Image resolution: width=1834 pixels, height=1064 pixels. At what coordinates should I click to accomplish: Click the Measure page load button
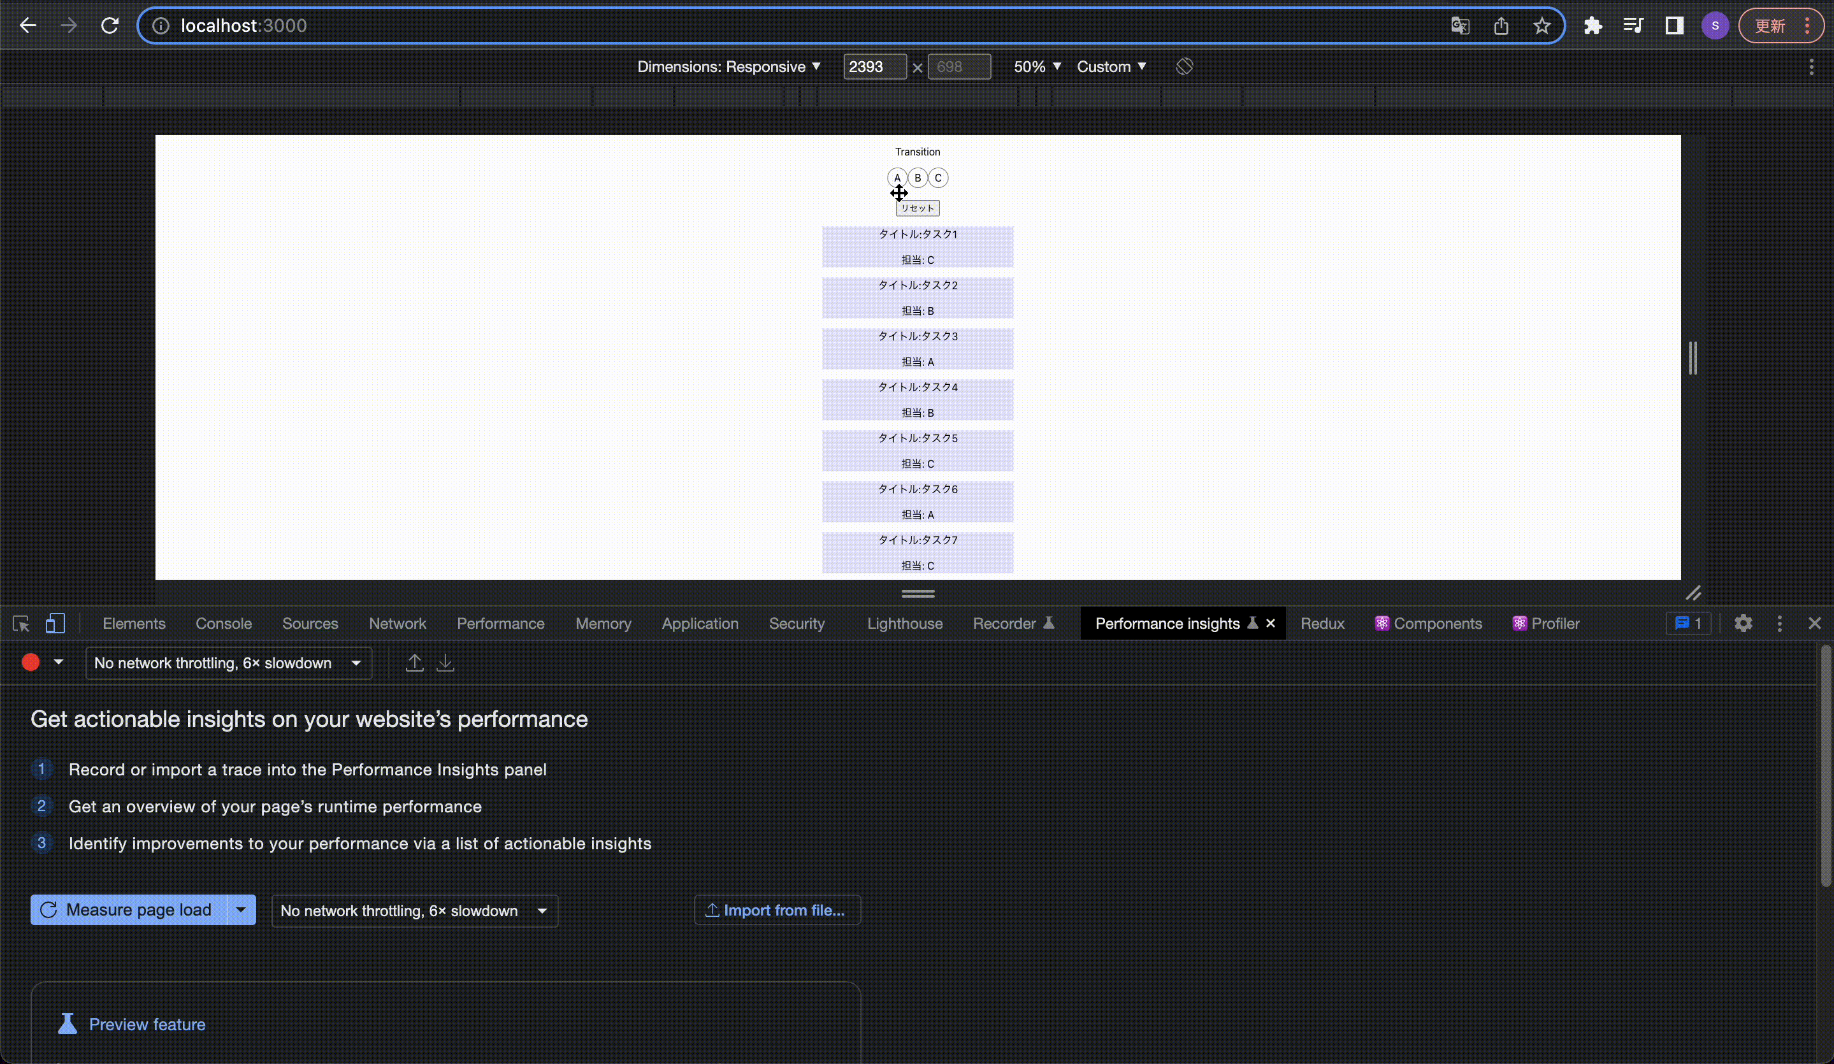tap(129, 910)
